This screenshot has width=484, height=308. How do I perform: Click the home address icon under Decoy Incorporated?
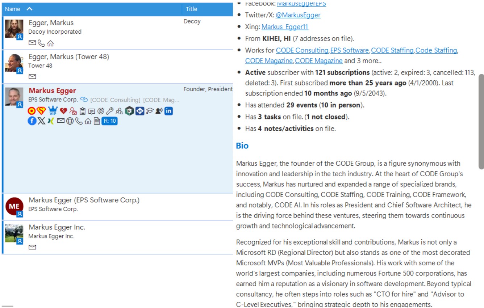pos(50,43)
